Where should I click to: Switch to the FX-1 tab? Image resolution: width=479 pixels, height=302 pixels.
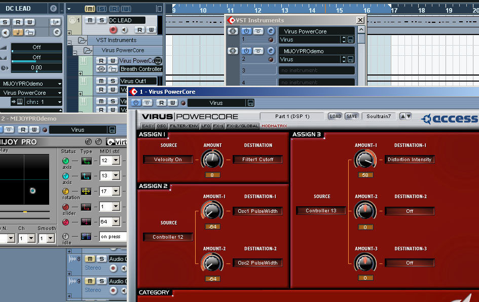pyautogui.click(x=218, y=126)
